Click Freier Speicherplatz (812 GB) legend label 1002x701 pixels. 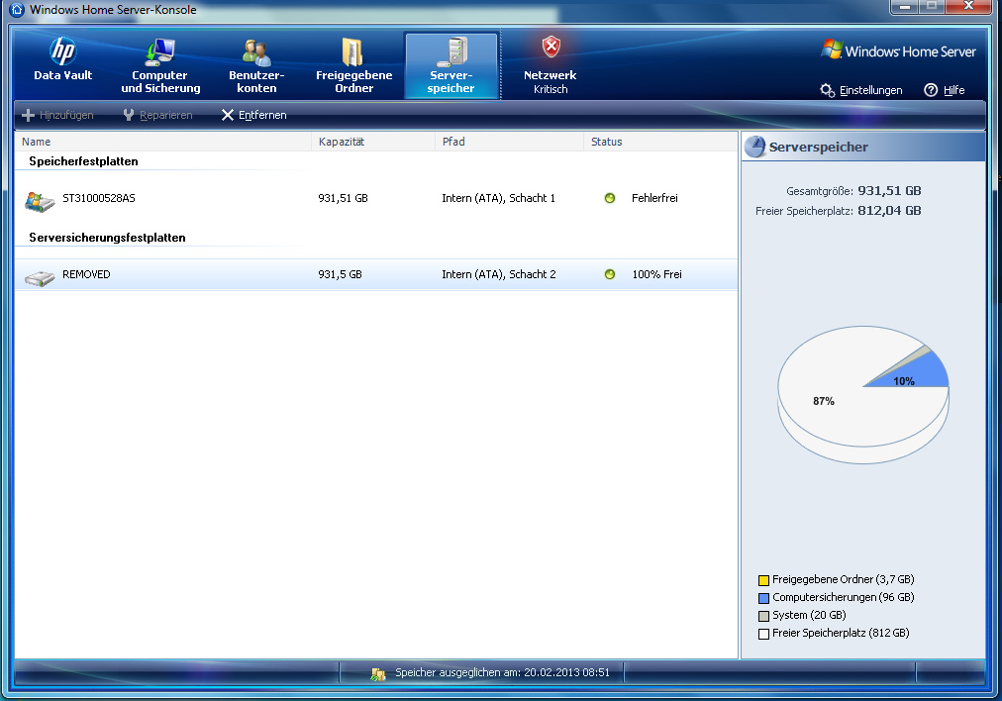[841, 634]
